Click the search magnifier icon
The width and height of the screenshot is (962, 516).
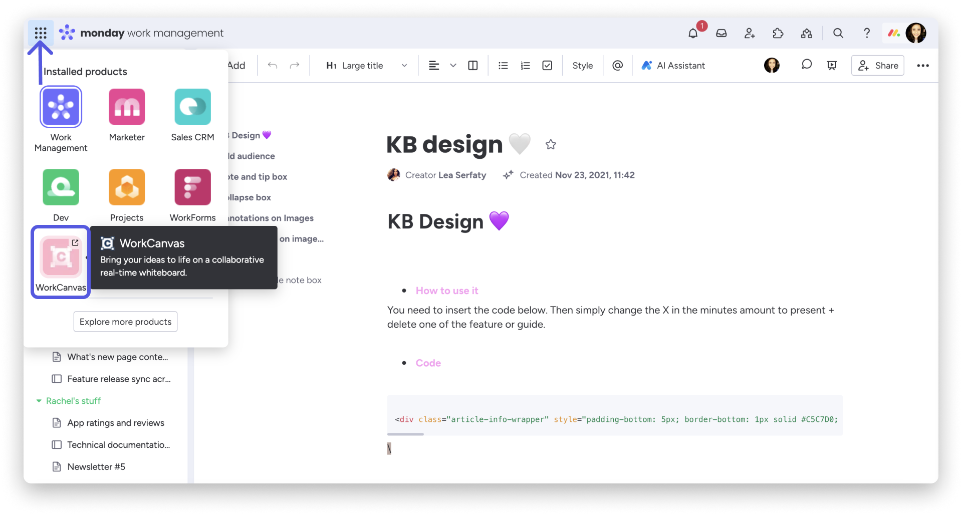[838, 33]
